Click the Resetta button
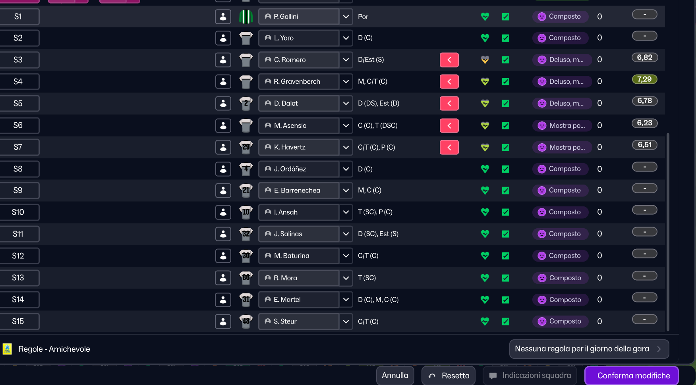 [x=449, y=375]
